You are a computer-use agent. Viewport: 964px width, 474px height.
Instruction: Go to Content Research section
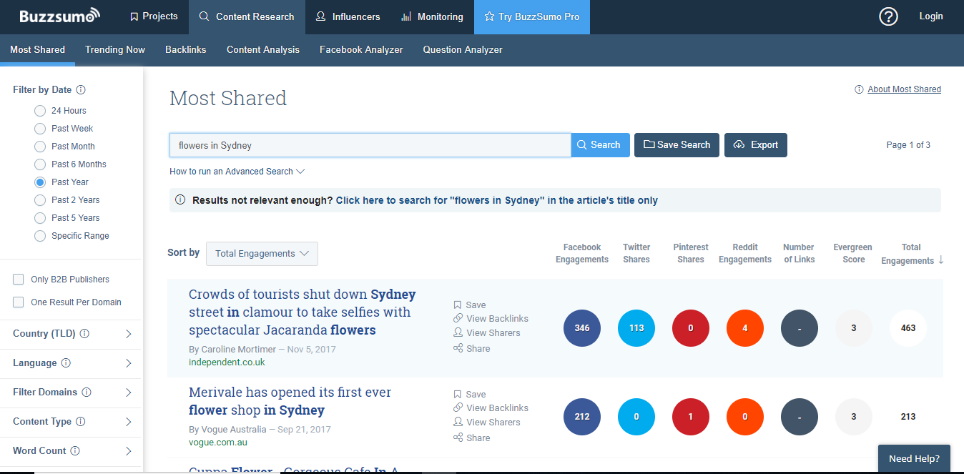[x=247, y=16]
